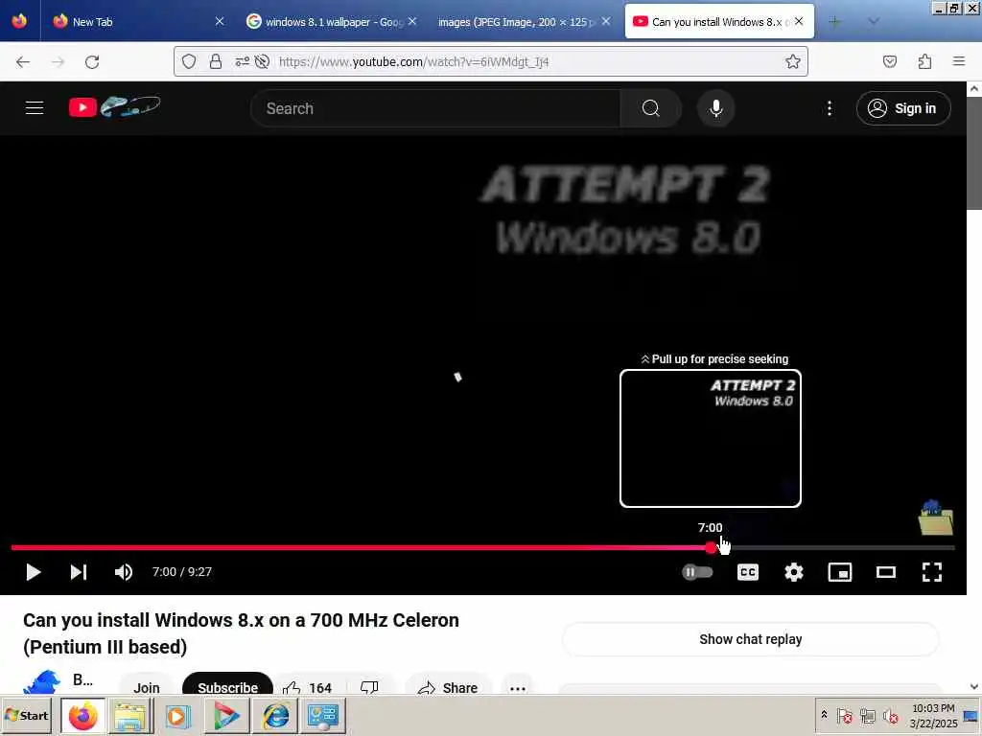Image resolution: width=982 pixels, height=736 pixels.
Task: Start voice search with microphone icon
Action: tap(715, 108)
